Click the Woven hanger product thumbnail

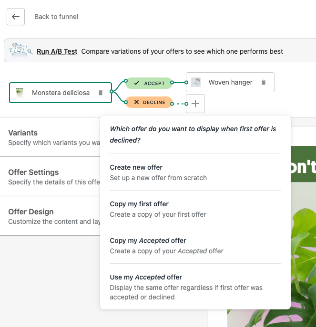pyautogui.click(x=196, y=82)
